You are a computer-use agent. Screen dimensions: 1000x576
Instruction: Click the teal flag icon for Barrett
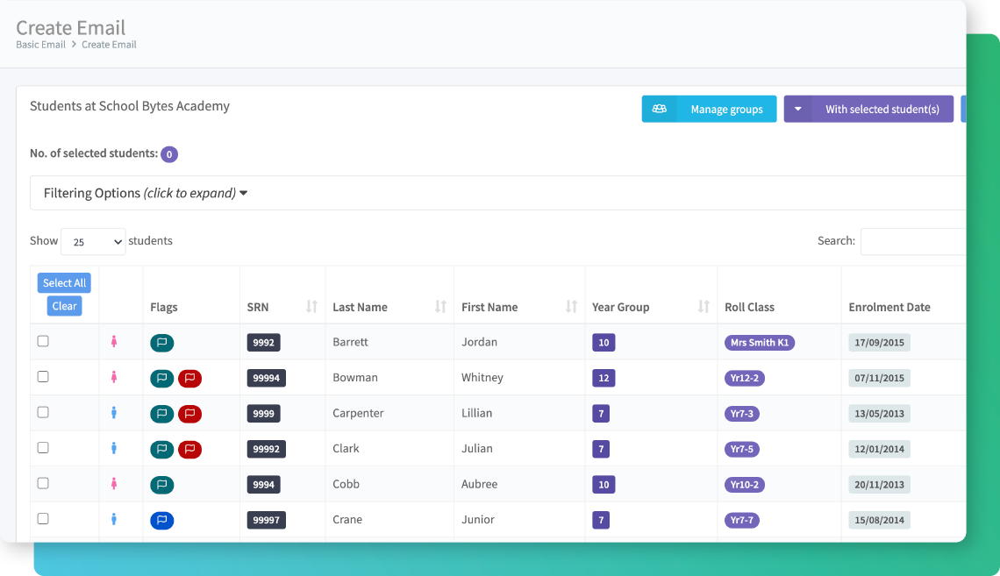(x=162, y=343)
